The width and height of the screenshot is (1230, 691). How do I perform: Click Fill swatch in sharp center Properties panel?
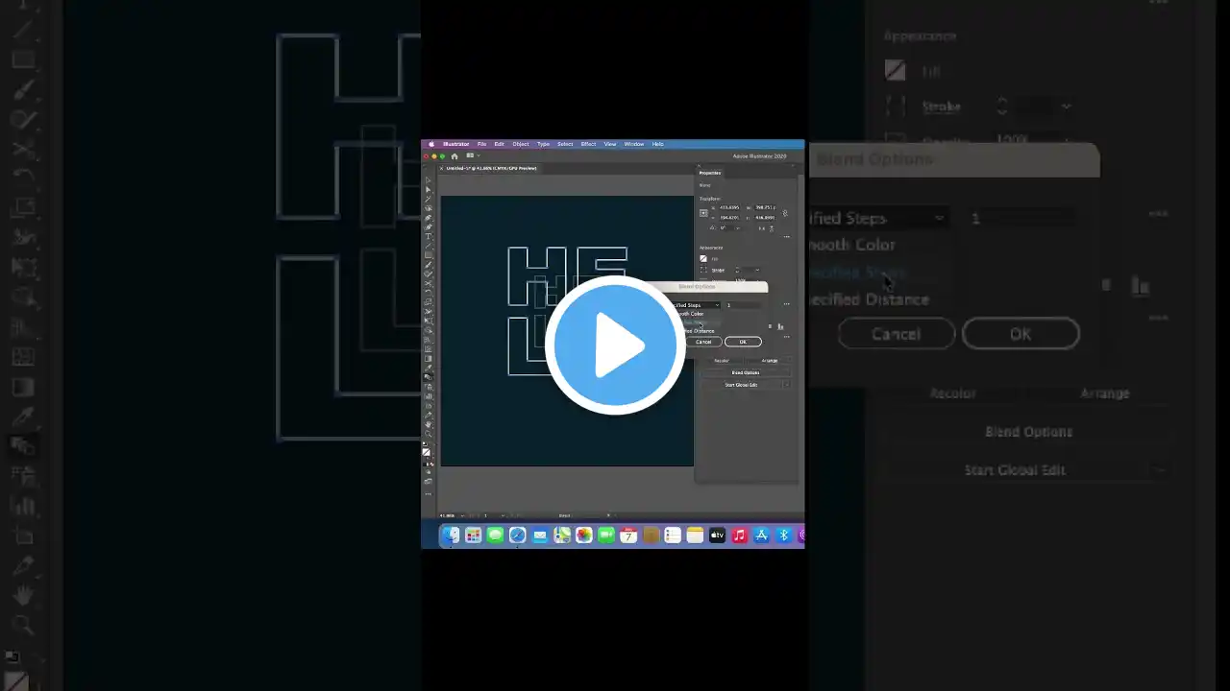703,258
